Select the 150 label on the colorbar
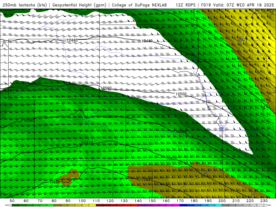 [x=152, y=201]
